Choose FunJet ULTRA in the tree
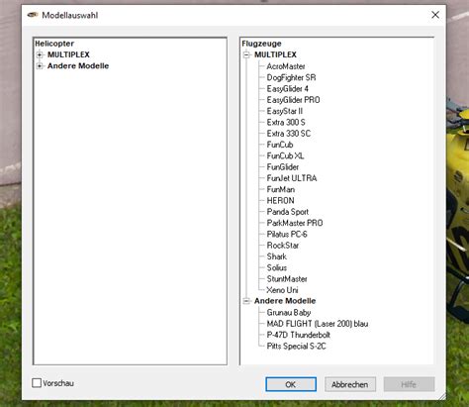This screenshot has width=469, height=407. point(292,178)
